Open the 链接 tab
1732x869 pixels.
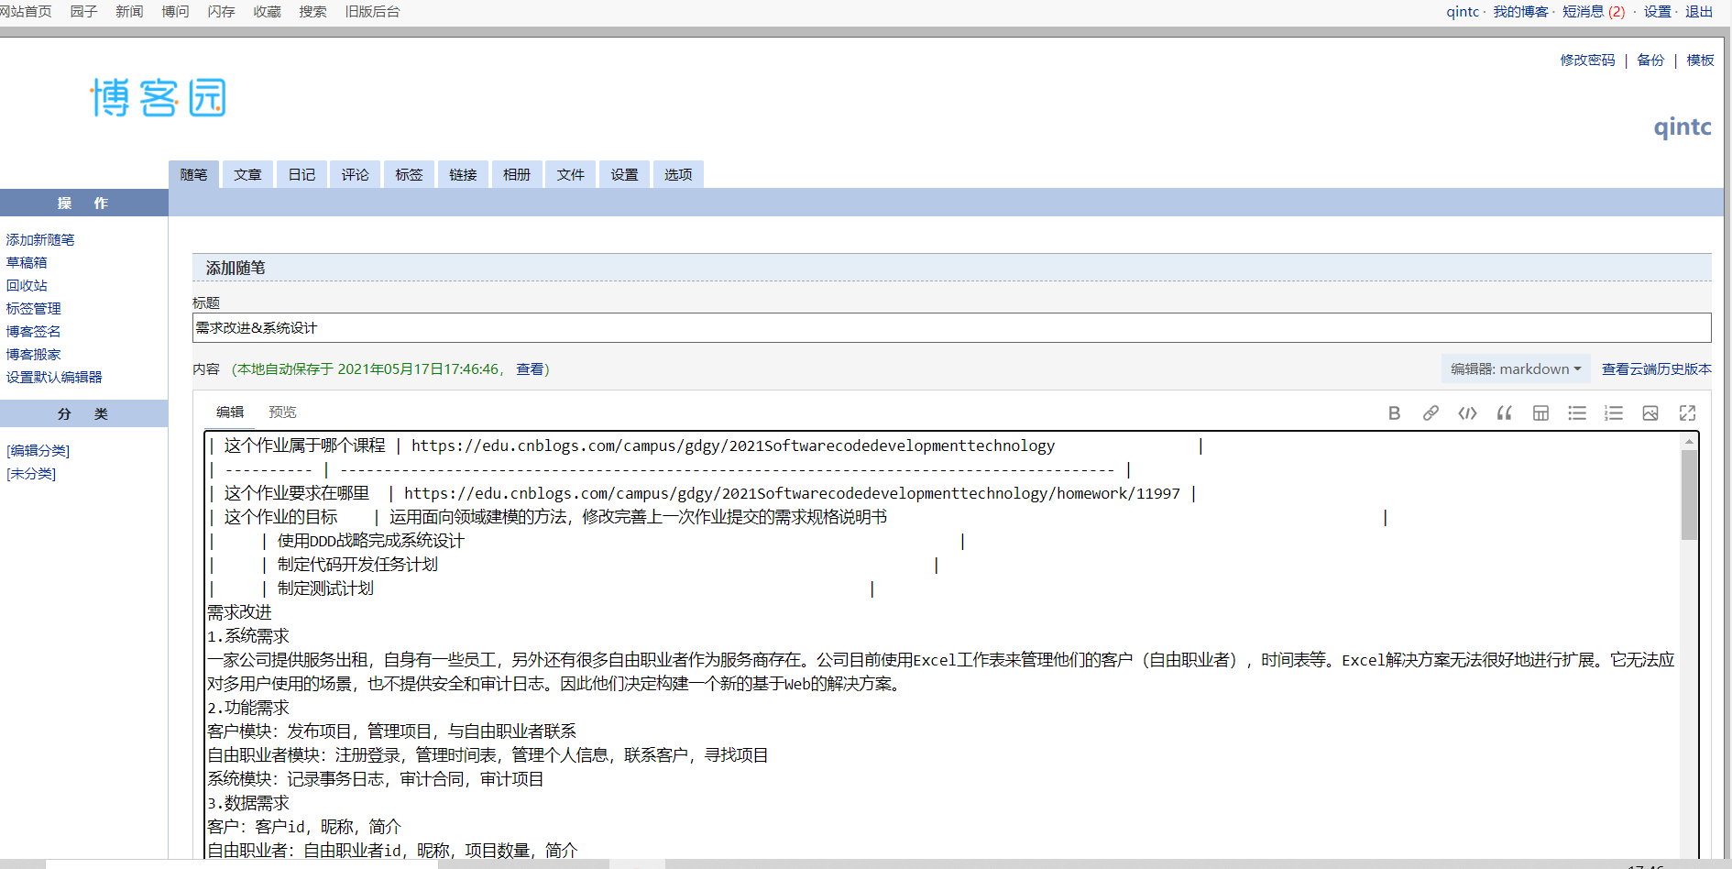[x=463, y=174]
